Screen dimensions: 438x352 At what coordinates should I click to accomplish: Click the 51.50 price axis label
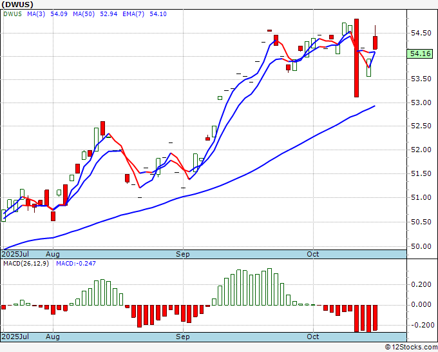(x=421, y=173)
